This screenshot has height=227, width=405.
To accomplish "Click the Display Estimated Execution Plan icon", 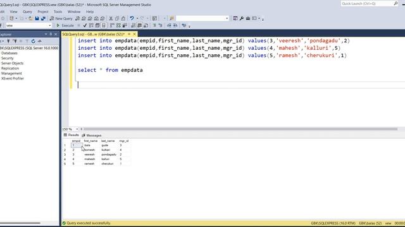I will tap(91, 25).
